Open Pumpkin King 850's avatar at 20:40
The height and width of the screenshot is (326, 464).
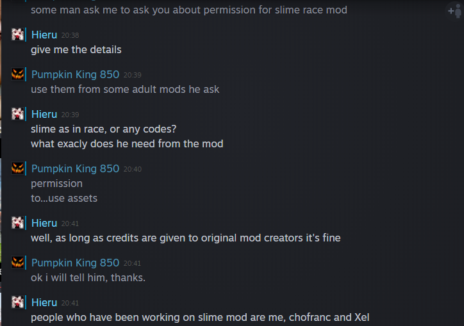pos(18,168)
